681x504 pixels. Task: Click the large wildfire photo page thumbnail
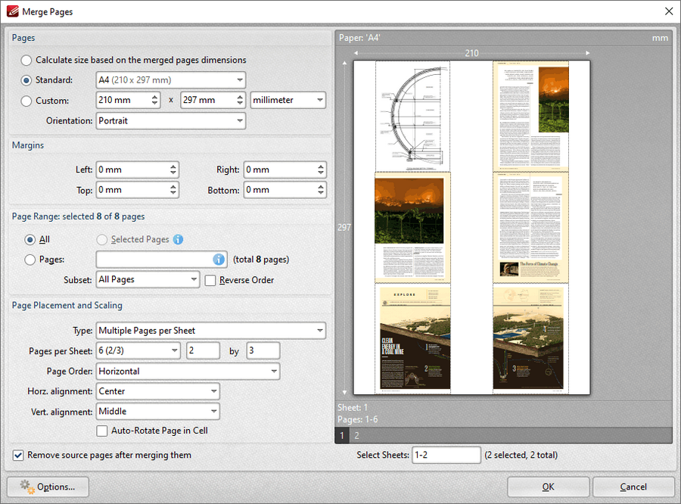tap(412, 228)
